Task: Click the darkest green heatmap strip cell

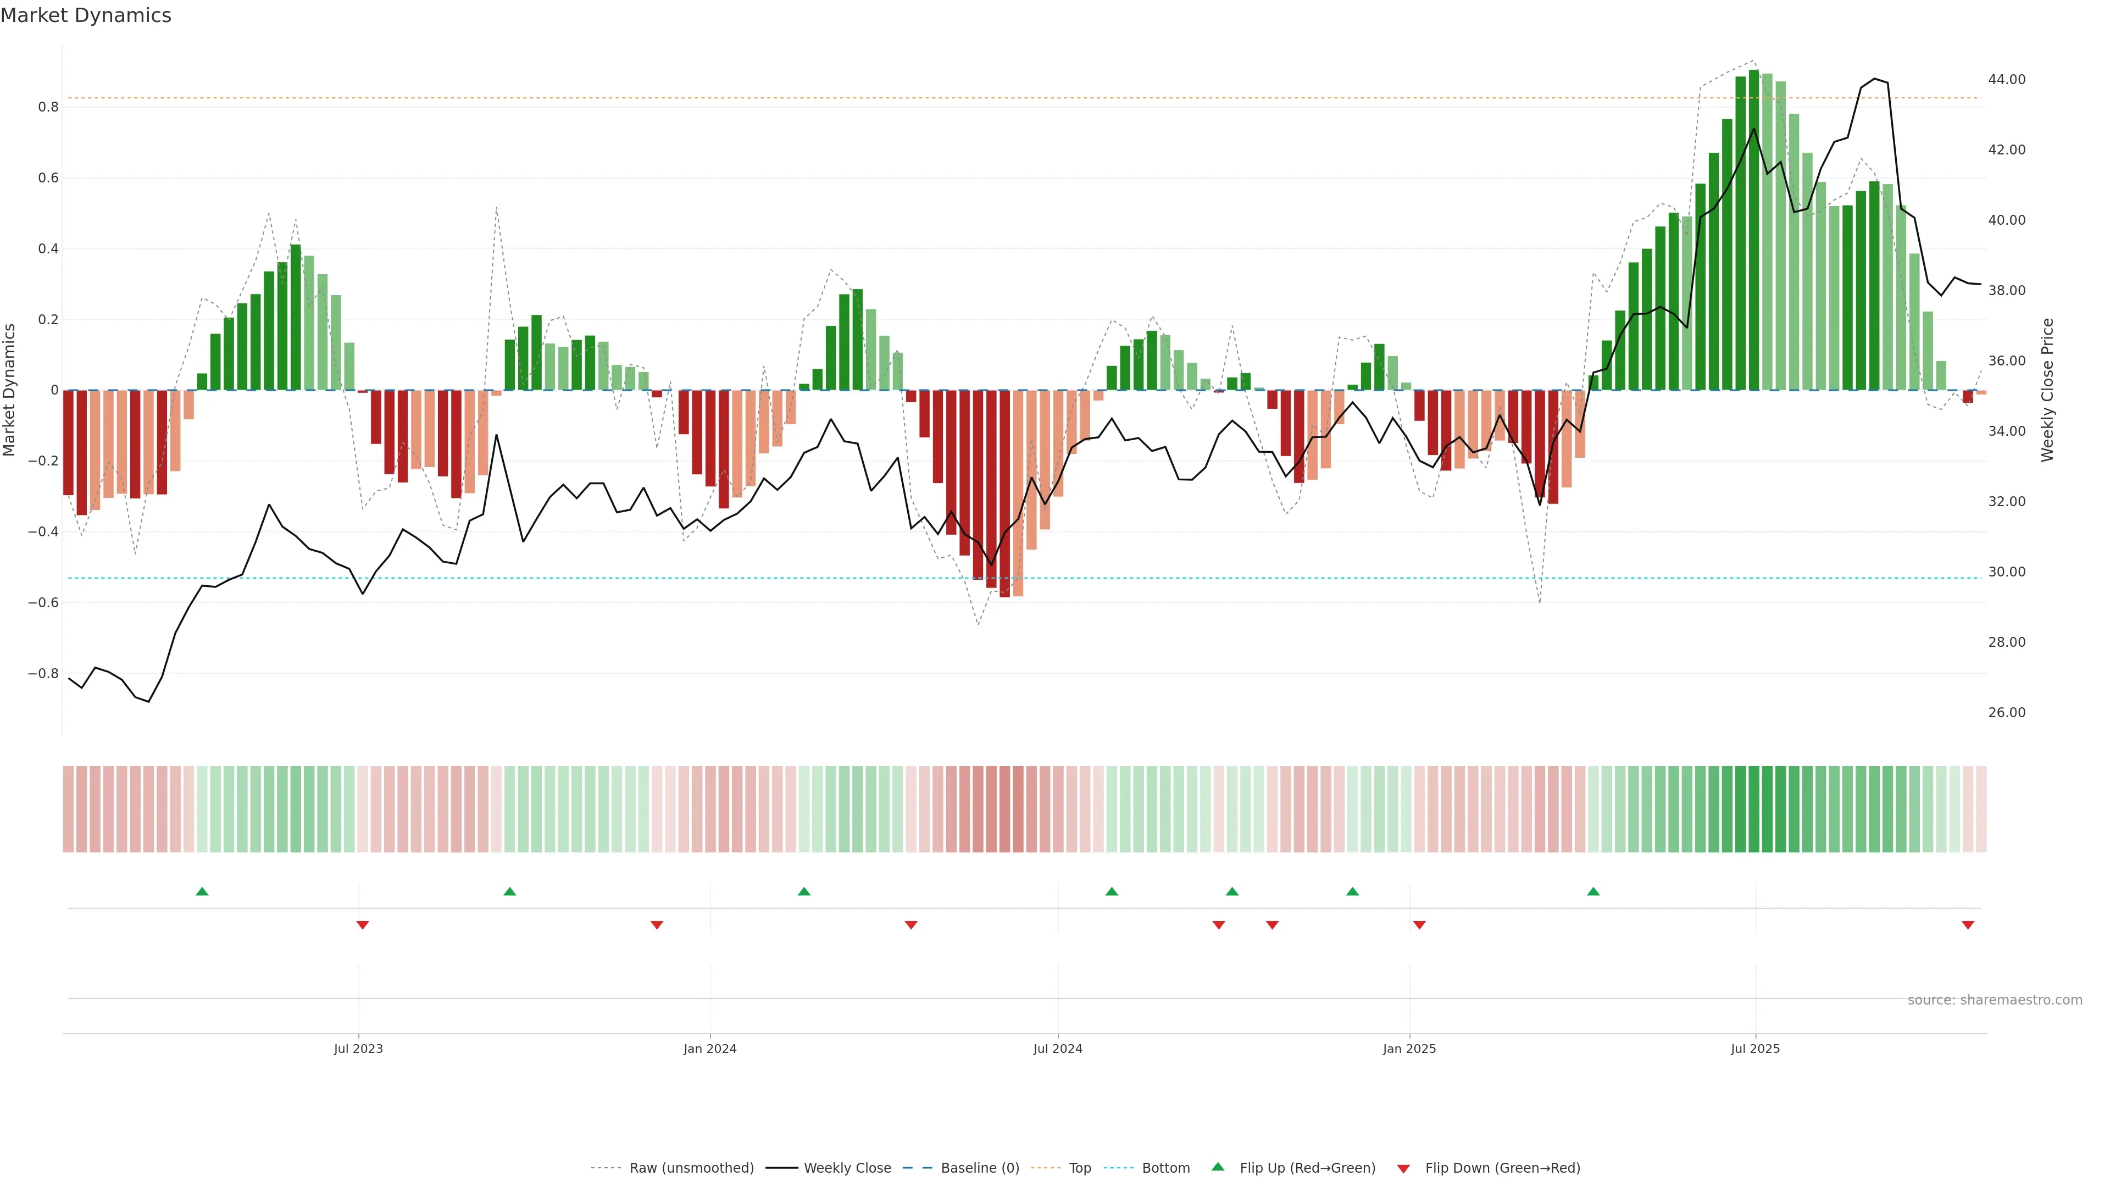Action: coord(1754,809)
